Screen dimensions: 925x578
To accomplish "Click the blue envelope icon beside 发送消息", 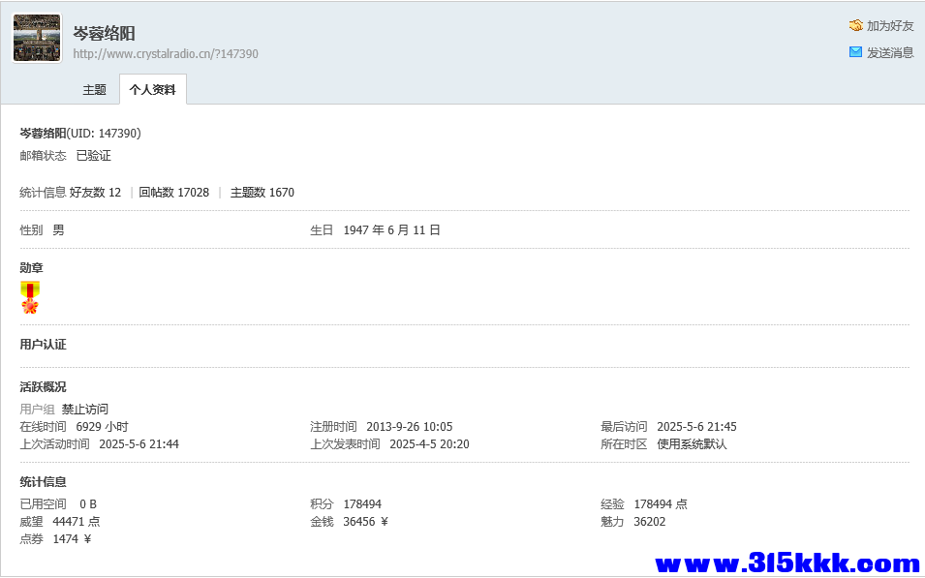I will click(x=854, y=52).
